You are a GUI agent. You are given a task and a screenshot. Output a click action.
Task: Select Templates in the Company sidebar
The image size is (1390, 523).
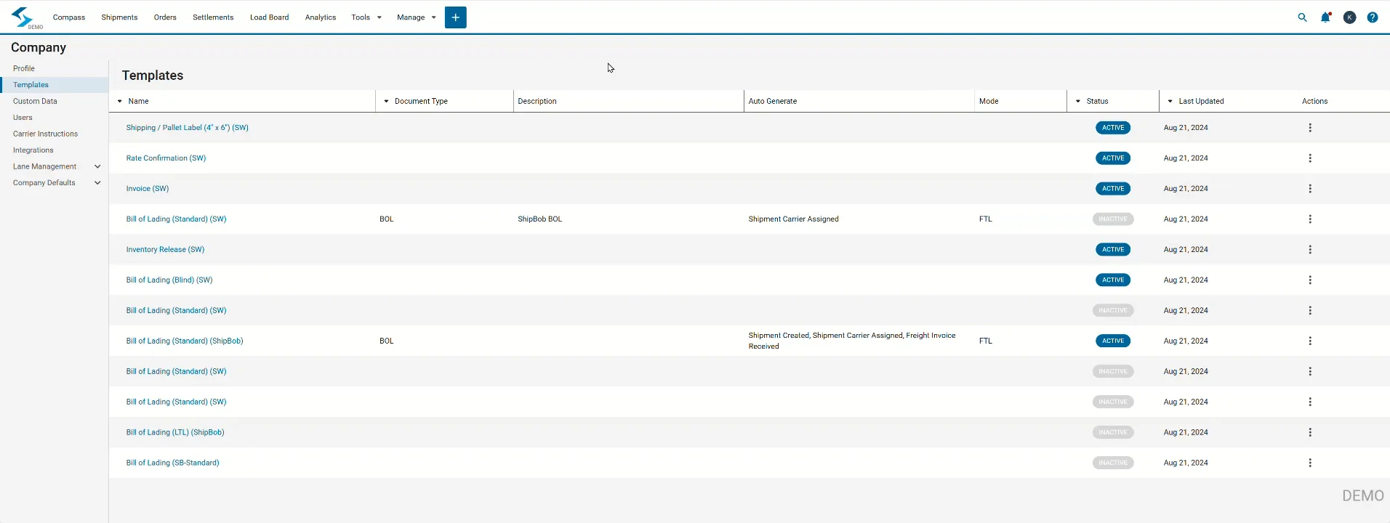(x=31, y=85)
